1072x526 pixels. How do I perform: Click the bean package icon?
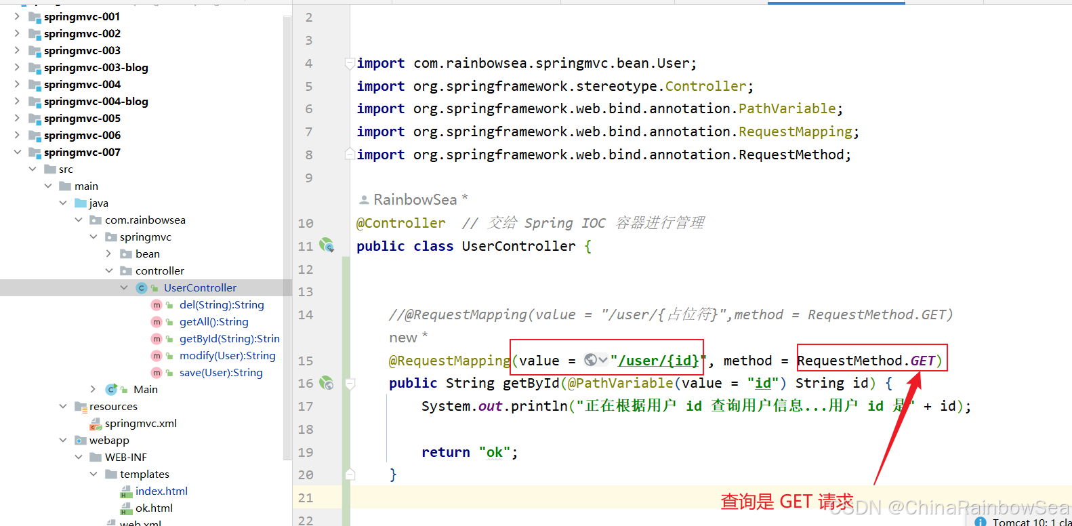126,254
